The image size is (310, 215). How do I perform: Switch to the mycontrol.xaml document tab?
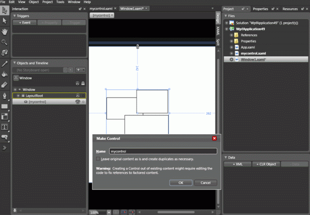102,9
